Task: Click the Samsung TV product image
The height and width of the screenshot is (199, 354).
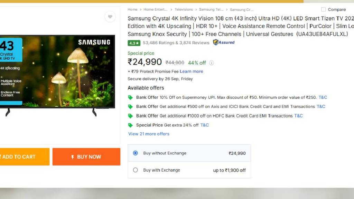Action: tap(59, 73)
